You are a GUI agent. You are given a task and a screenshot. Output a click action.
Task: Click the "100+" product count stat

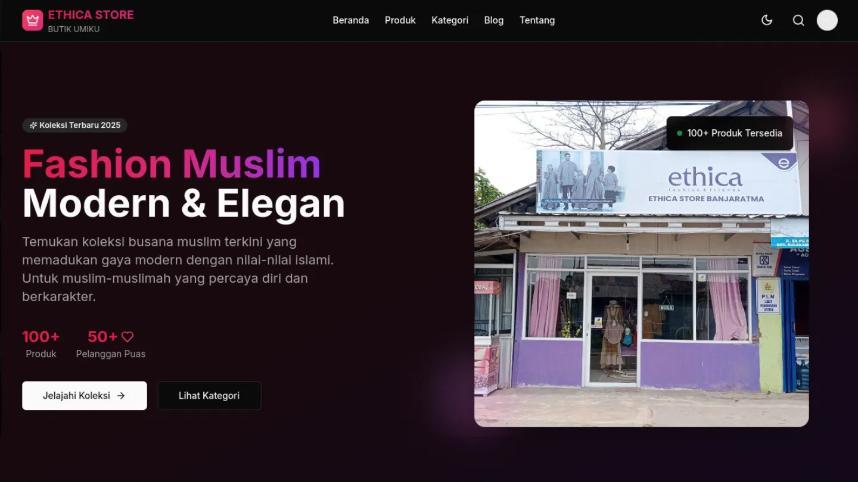[41, 337]
